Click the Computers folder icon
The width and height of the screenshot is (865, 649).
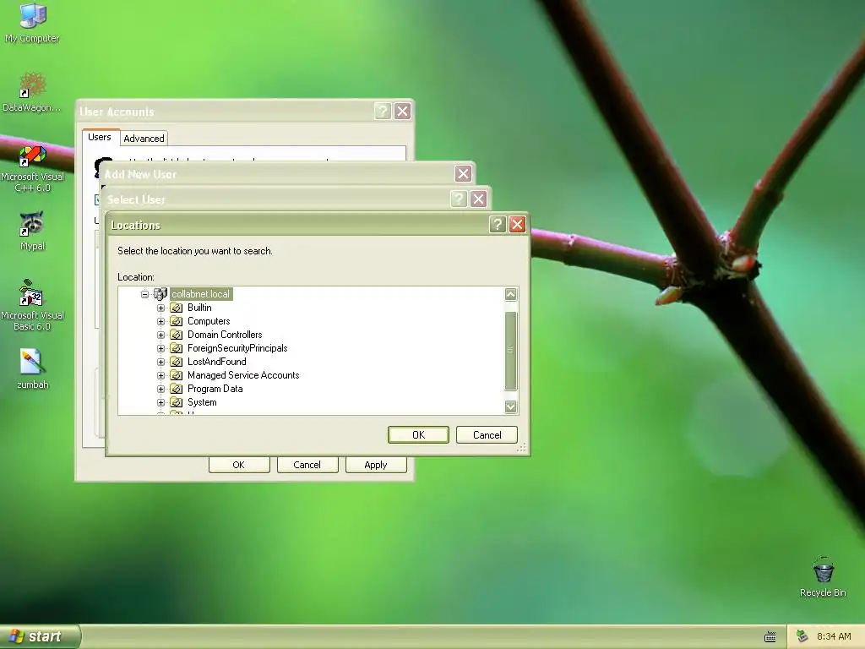point(176,321)
